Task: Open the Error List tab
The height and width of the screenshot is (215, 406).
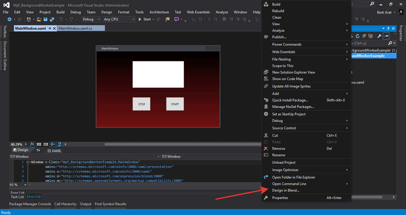Action: click(34, 197)
